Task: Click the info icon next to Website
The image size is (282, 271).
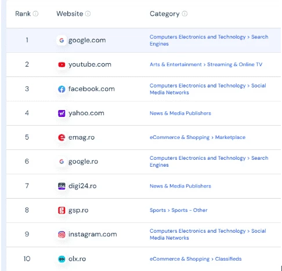Action: [88, 14]
